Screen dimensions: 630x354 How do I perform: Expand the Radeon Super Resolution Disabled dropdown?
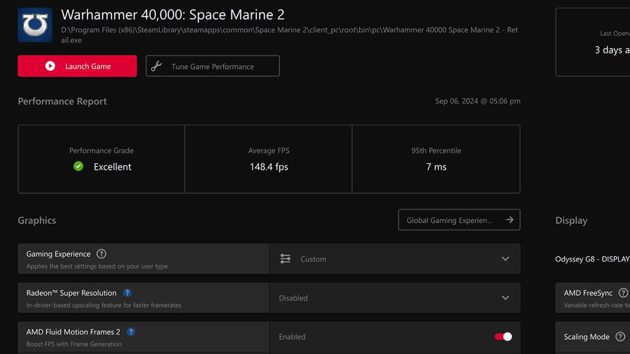[505, 298]
